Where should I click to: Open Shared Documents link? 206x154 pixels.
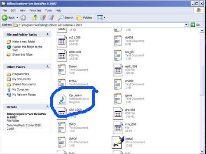[x=24, y=84]
